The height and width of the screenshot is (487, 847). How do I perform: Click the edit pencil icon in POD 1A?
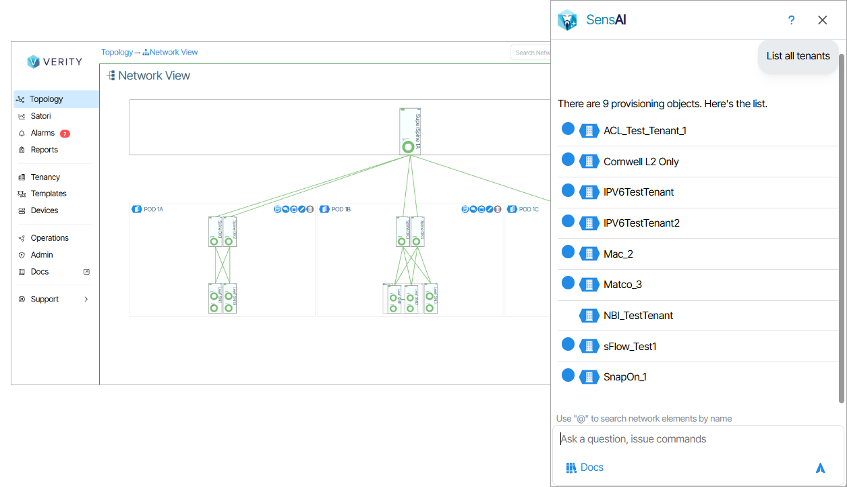point(302,210)
